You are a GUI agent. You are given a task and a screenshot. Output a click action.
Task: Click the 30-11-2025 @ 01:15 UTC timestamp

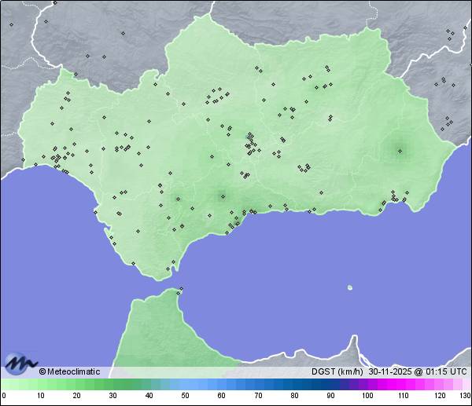(419, 371)
